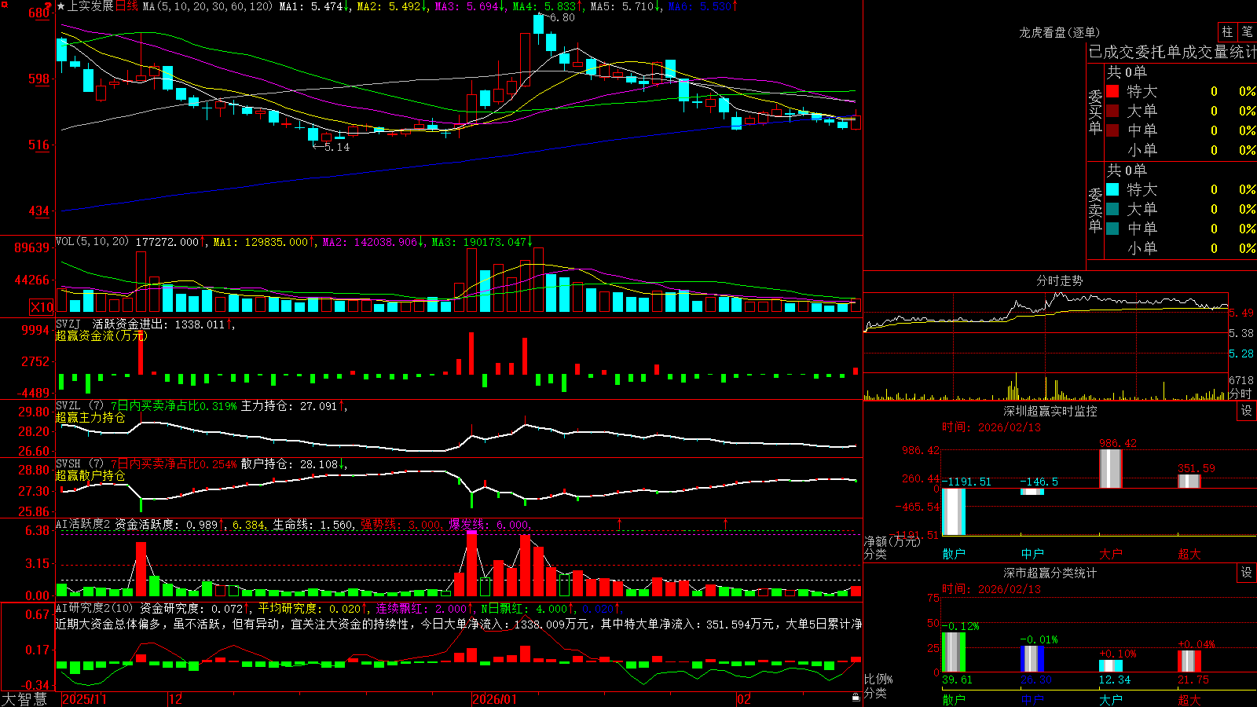Select the 深市超赢分类统计 panel title
The height and width of the screenshot is (707, 1257).
(1050, 573)
